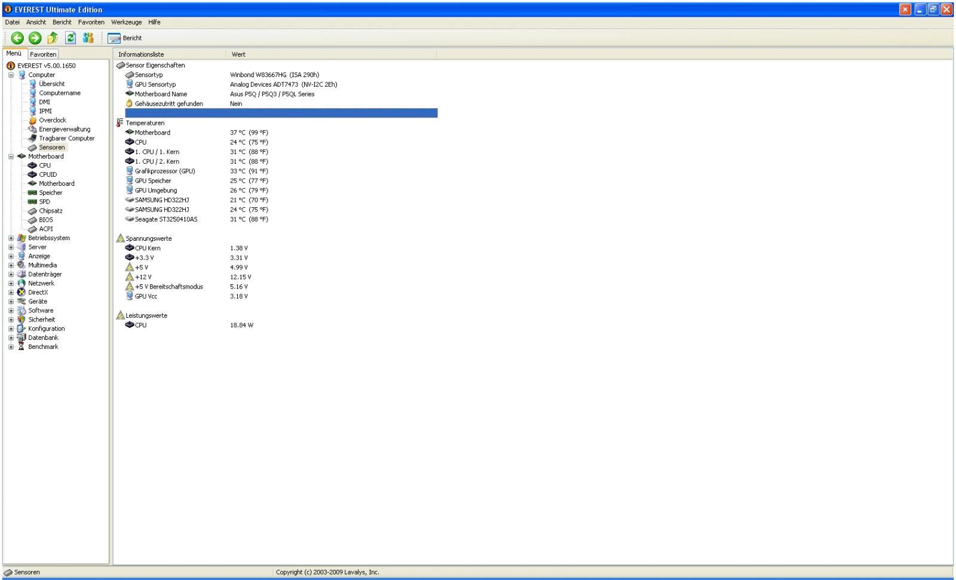Screen dimensions: 956x580
Task: Expand the Multimedia tree node
Action: pyautogui.click(x=11, y=265)
